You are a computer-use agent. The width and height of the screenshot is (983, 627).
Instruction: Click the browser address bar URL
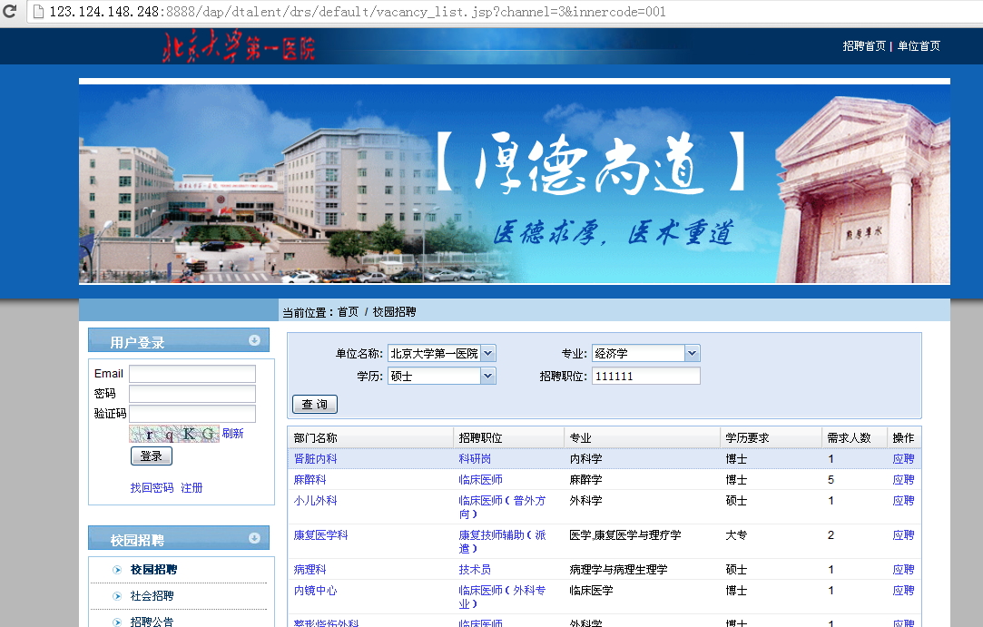[358, 11]
